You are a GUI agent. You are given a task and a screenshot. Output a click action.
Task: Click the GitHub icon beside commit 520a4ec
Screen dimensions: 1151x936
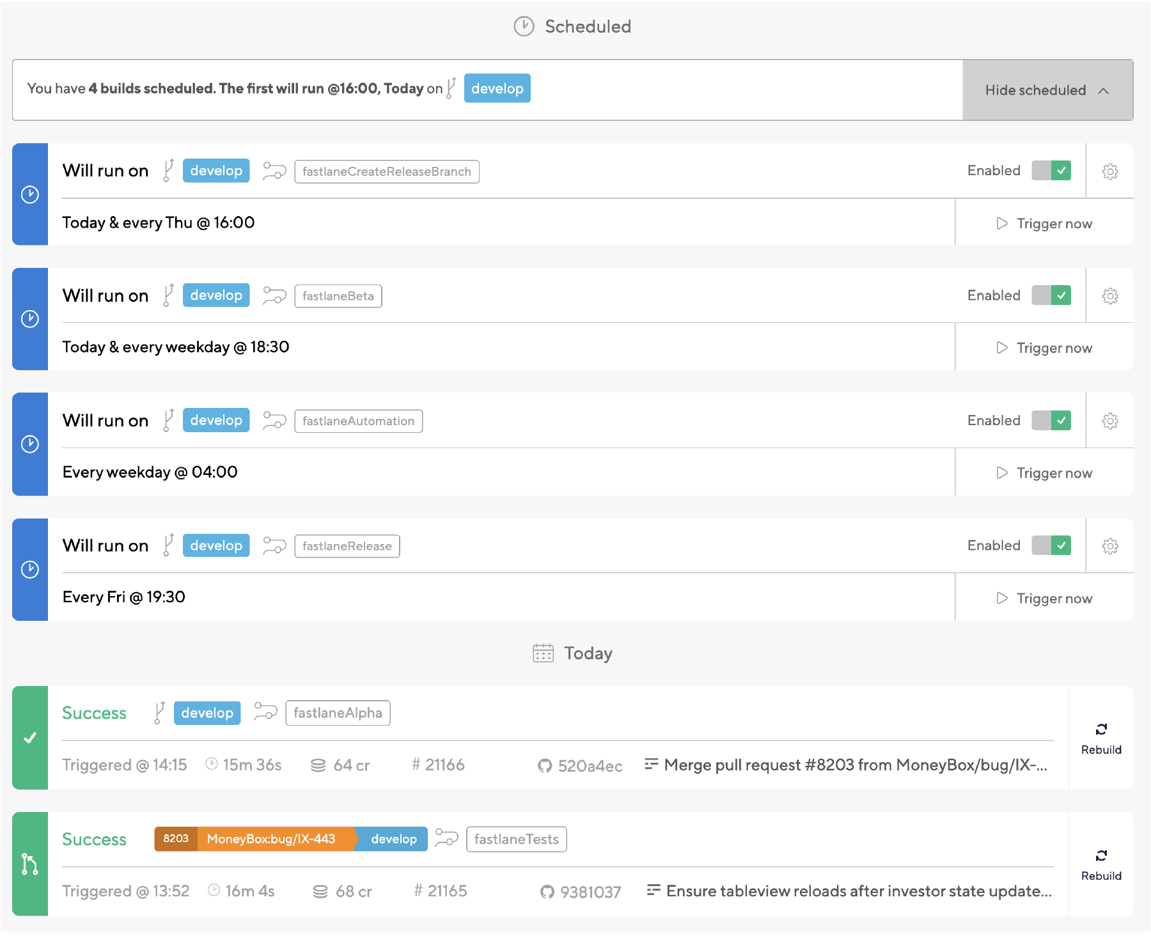(x=545, y=765)
